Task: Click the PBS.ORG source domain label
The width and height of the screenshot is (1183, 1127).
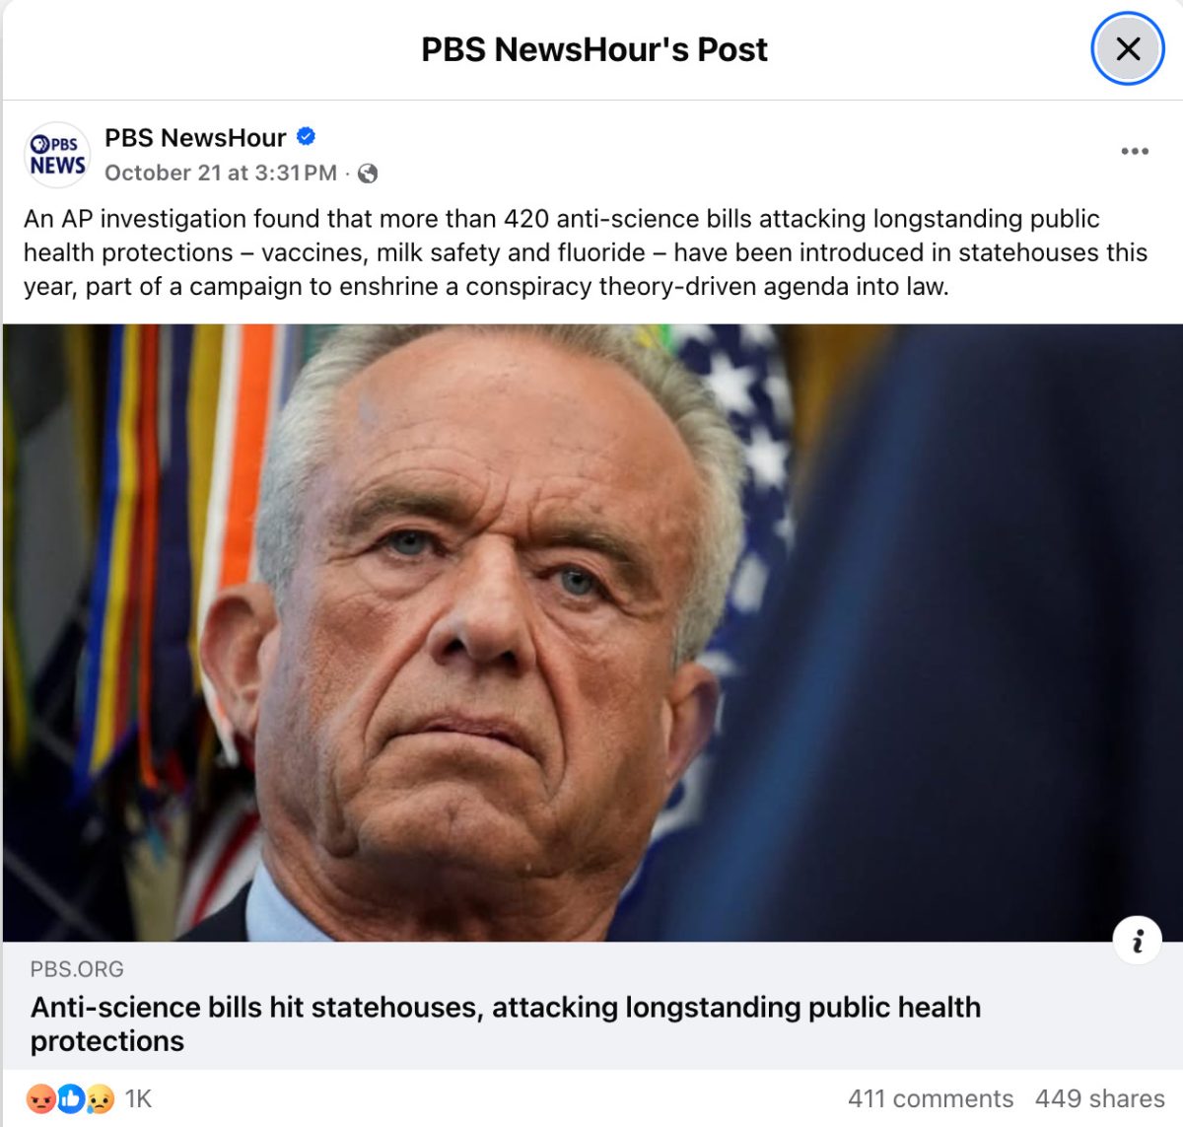Action: [77, 969]
